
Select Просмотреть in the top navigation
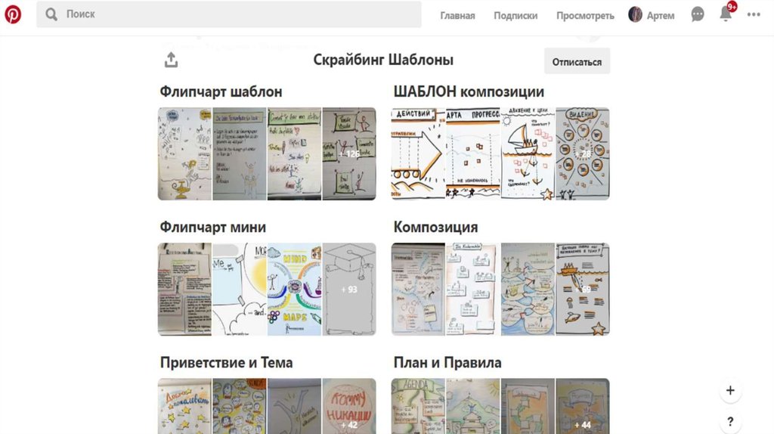pyautogui.click(x=585, y=15)
